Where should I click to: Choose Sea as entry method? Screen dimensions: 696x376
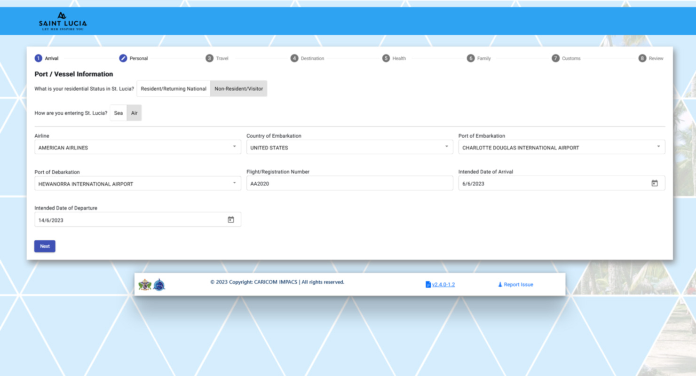tap(119, 113)
